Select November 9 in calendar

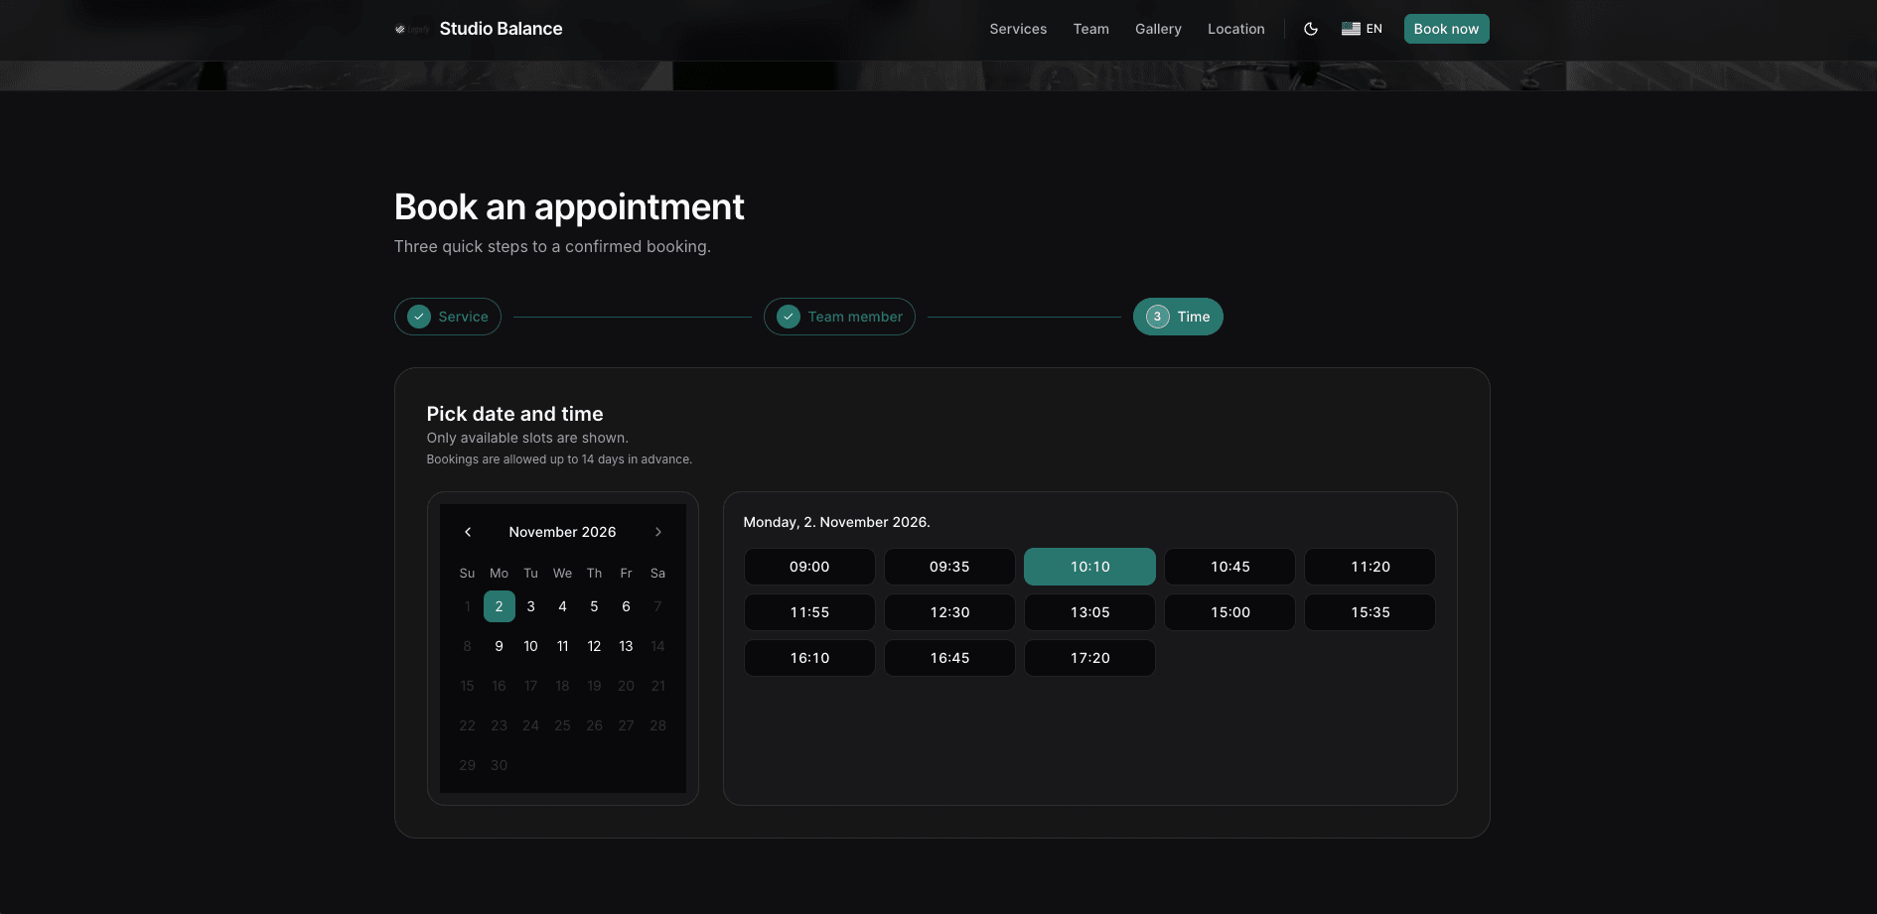[500, 646]
